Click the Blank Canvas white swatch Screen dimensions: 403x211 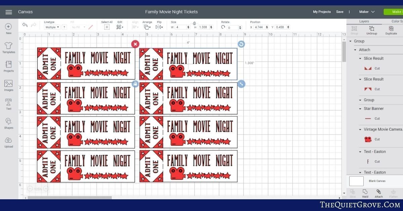coord(356,181)
